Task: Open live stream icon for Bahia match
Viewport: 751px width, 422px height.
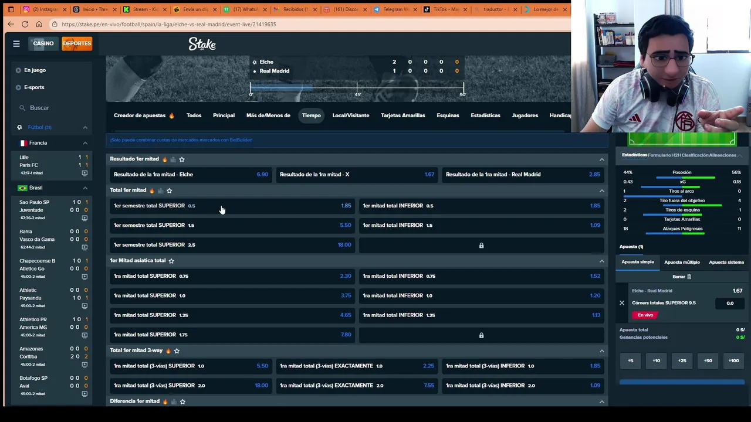Action: tap(84, 247)
